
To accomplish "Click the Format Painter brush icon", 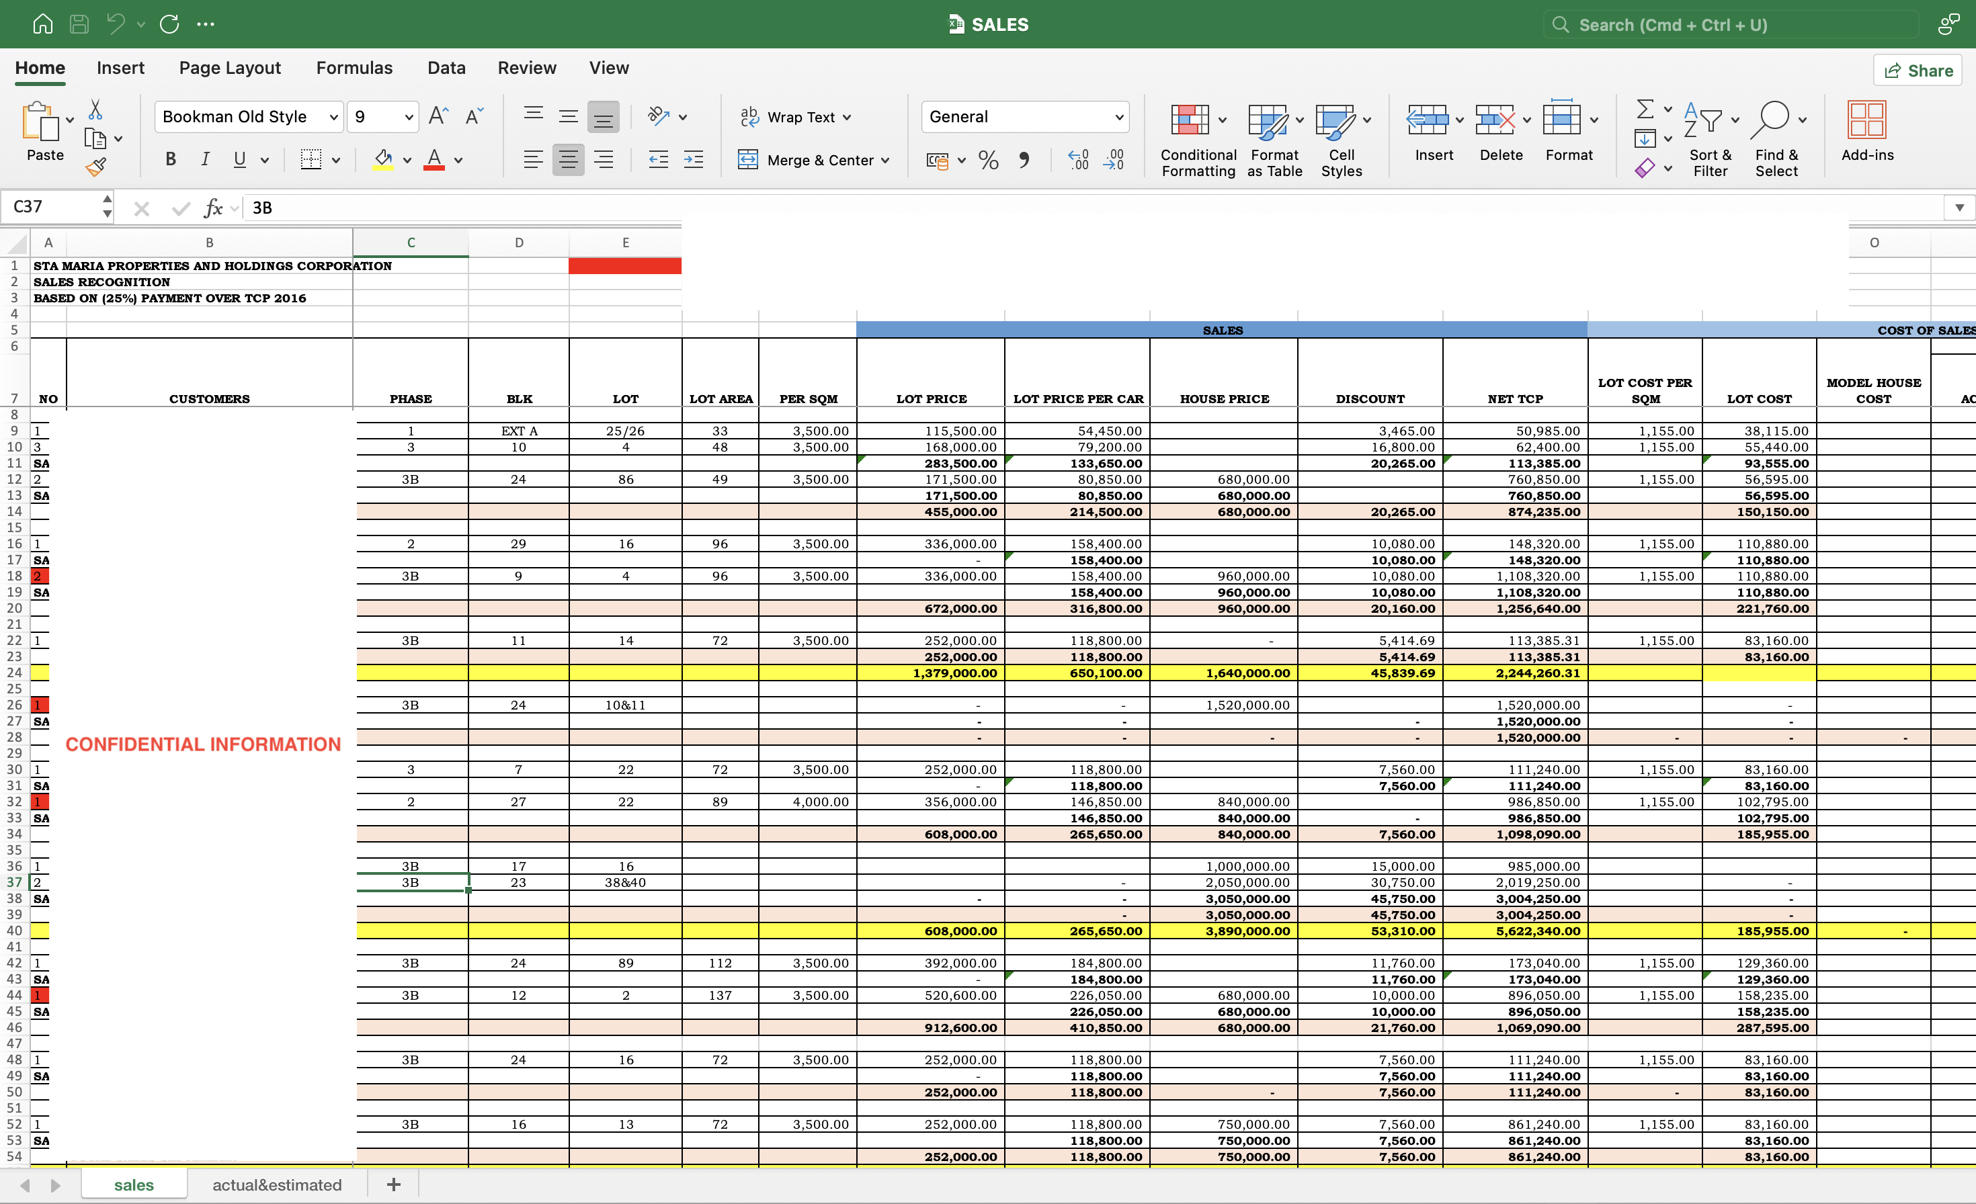I will 96,167.
